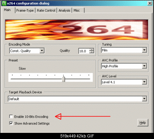This screenshot has height=139, width=154.
Task: Click the Quality value field showing 18.0
Action: 84,51
